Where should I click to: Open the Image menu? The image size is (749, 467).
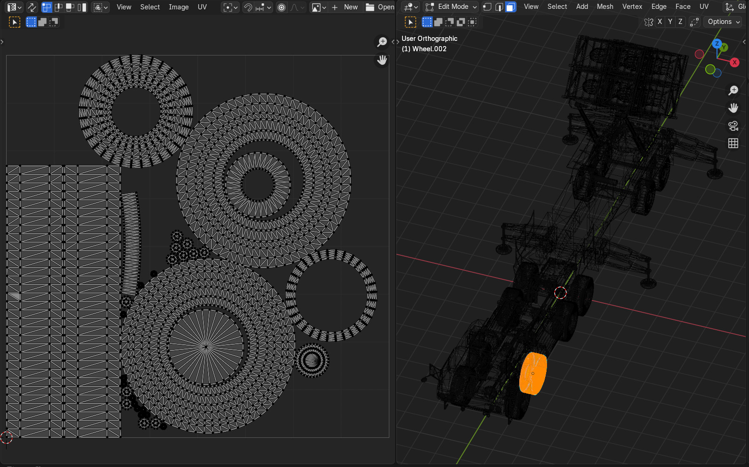pos(179,7)
